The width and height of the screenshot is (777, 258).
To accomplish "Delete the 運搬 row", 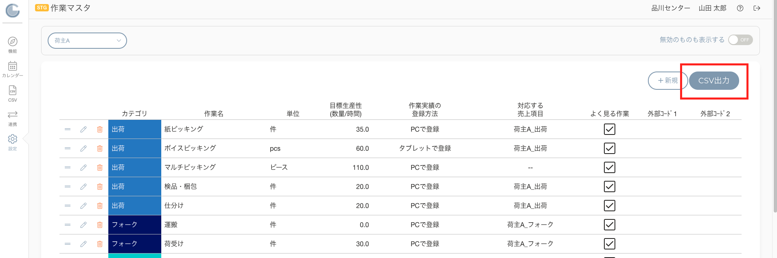I will pyautogui.click(x=100, y=225).
